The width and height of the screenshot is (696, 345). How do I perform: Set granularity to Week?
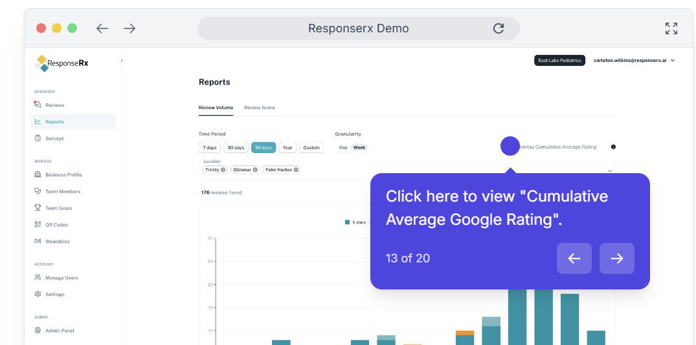point(359,147)
